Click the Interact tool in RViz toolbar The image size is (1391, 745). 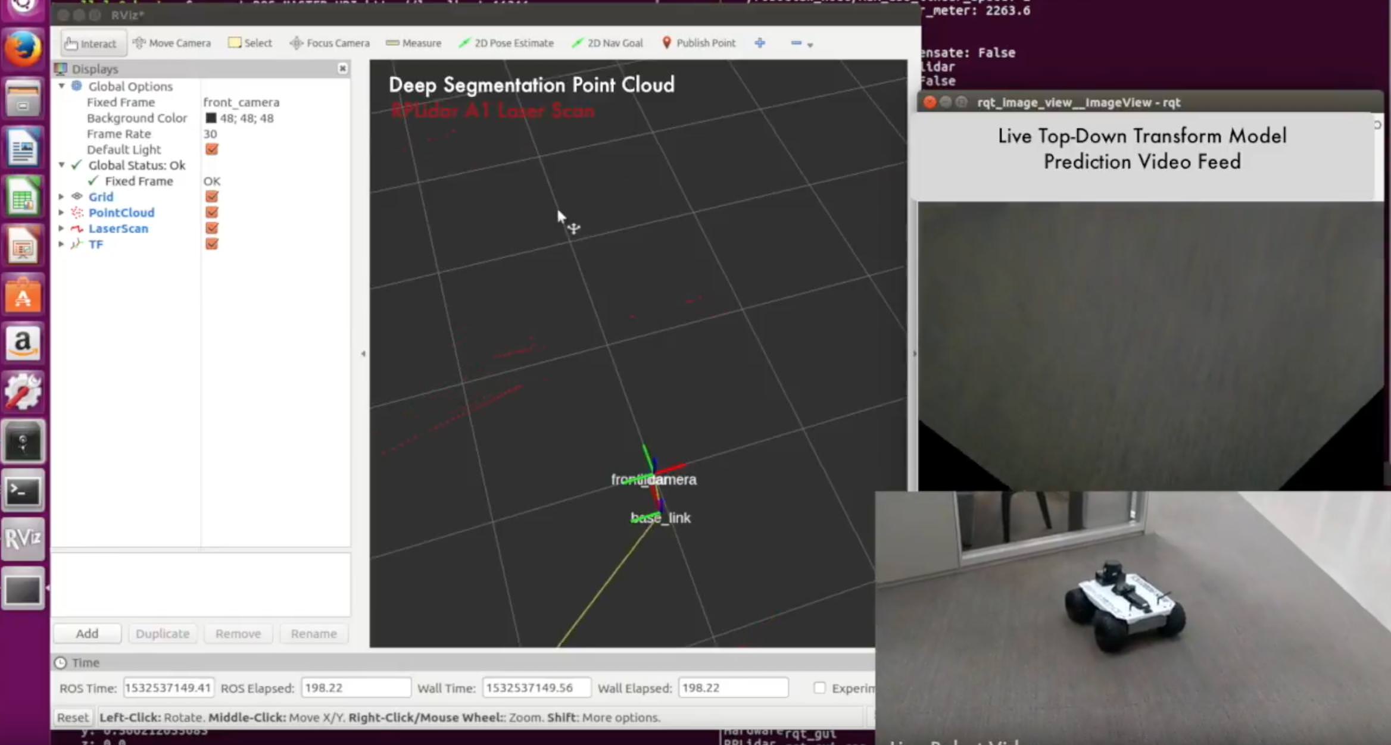[90, 42]
